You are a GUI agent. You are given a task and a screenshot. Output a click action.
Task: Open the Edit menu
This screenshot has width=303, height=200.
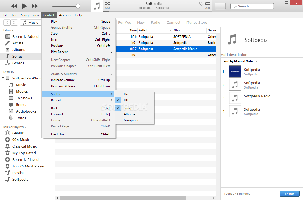click(15, 15)
